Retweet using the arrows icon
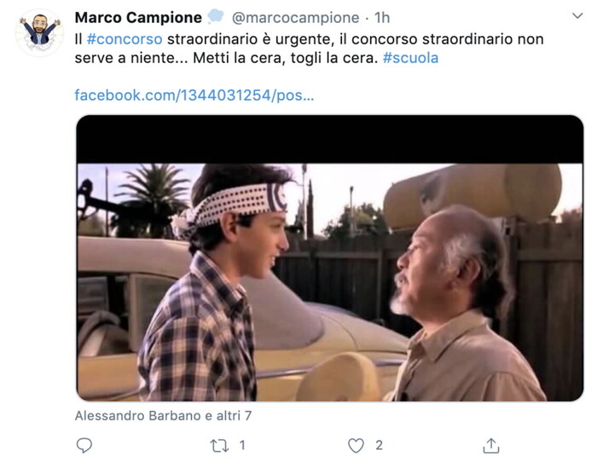Viewport: 597px width, 463px height. (x=220, y=445)
